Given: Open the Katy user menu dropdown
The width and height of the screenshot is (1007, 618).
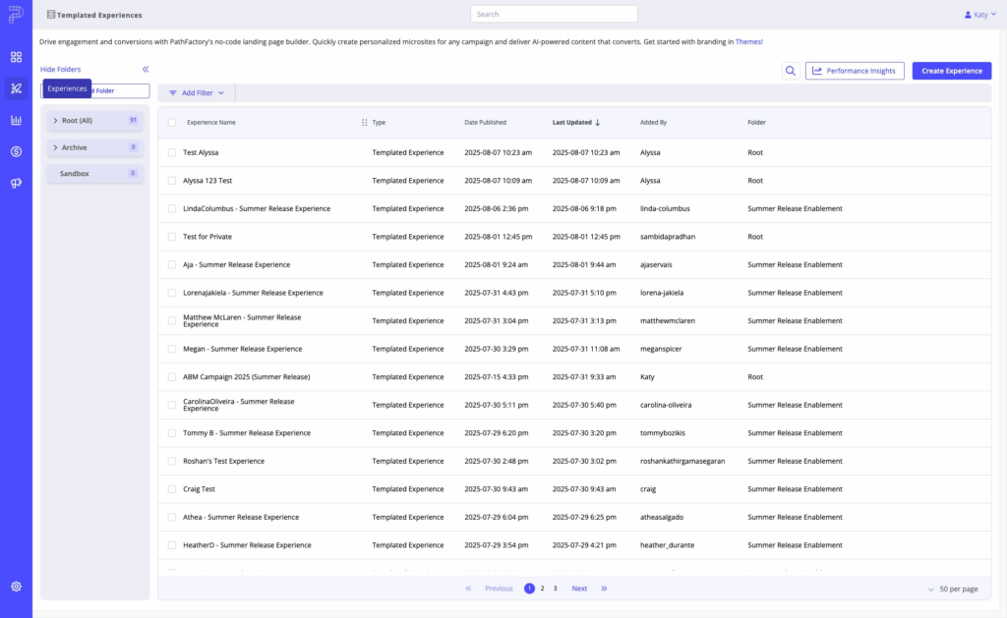Looking at the screenshot, I should coord(980,14).
